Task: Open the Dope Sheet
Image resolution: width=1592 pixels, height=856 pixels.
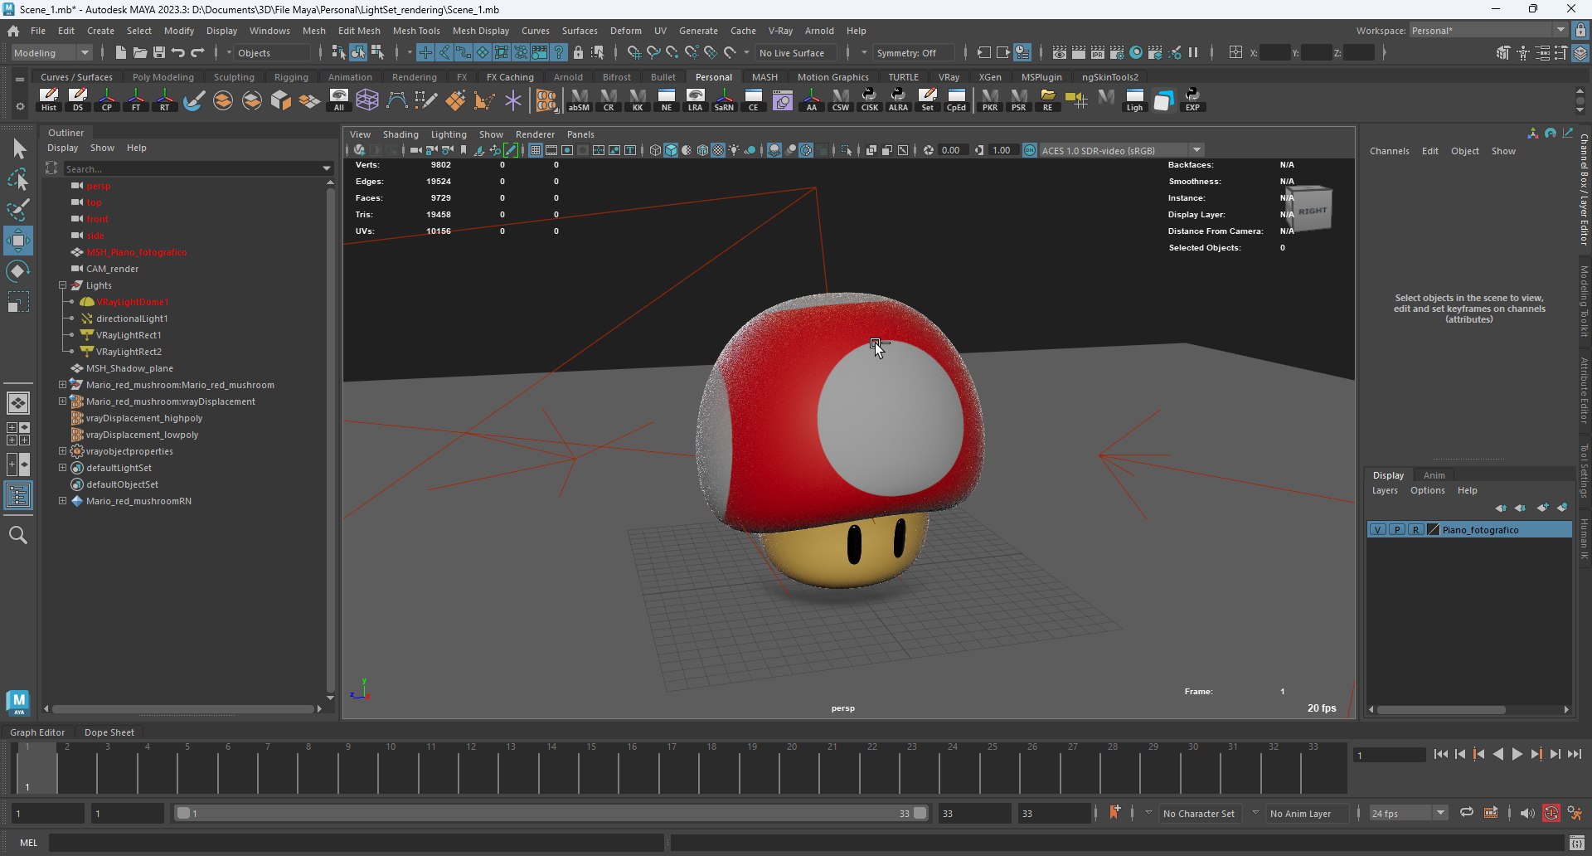Action: tap(109, 732)
